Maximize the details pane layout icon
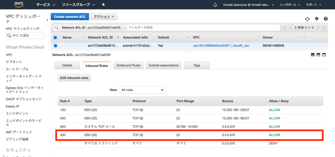 [324, 55]
